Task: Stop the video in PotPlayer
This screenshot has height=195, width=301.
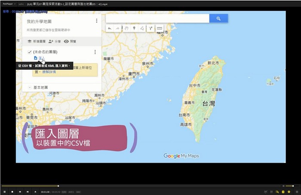Action: (12, 192)
